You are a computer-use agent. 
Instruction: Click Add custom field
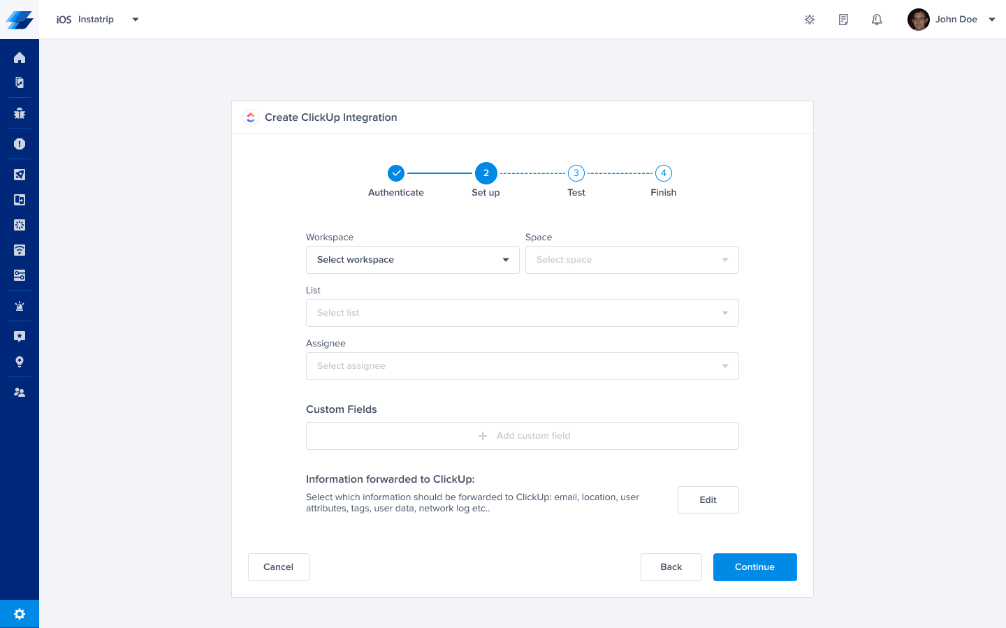[523, 436]
